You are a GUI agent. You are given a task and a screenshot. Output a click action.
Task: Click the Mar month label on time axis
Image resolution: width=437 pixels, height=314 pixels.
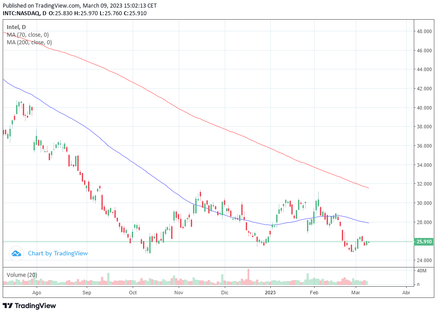coord(356,293)
